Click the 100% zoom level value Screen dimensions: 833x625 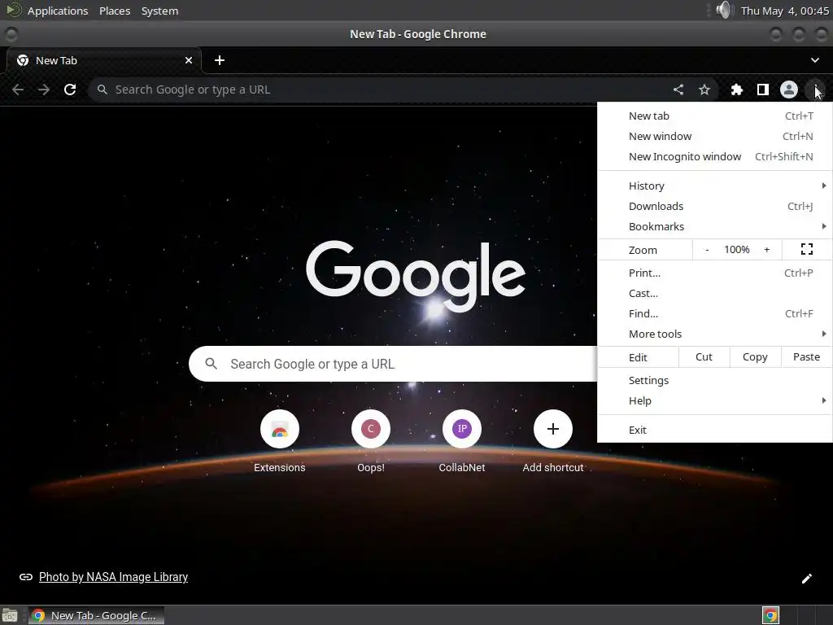click(x=737, y=250)
